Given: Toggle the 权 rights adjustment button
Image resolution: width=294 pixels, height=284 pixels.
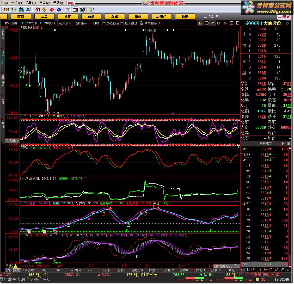Looking at the screenshot, I should [x=212, y=23].
